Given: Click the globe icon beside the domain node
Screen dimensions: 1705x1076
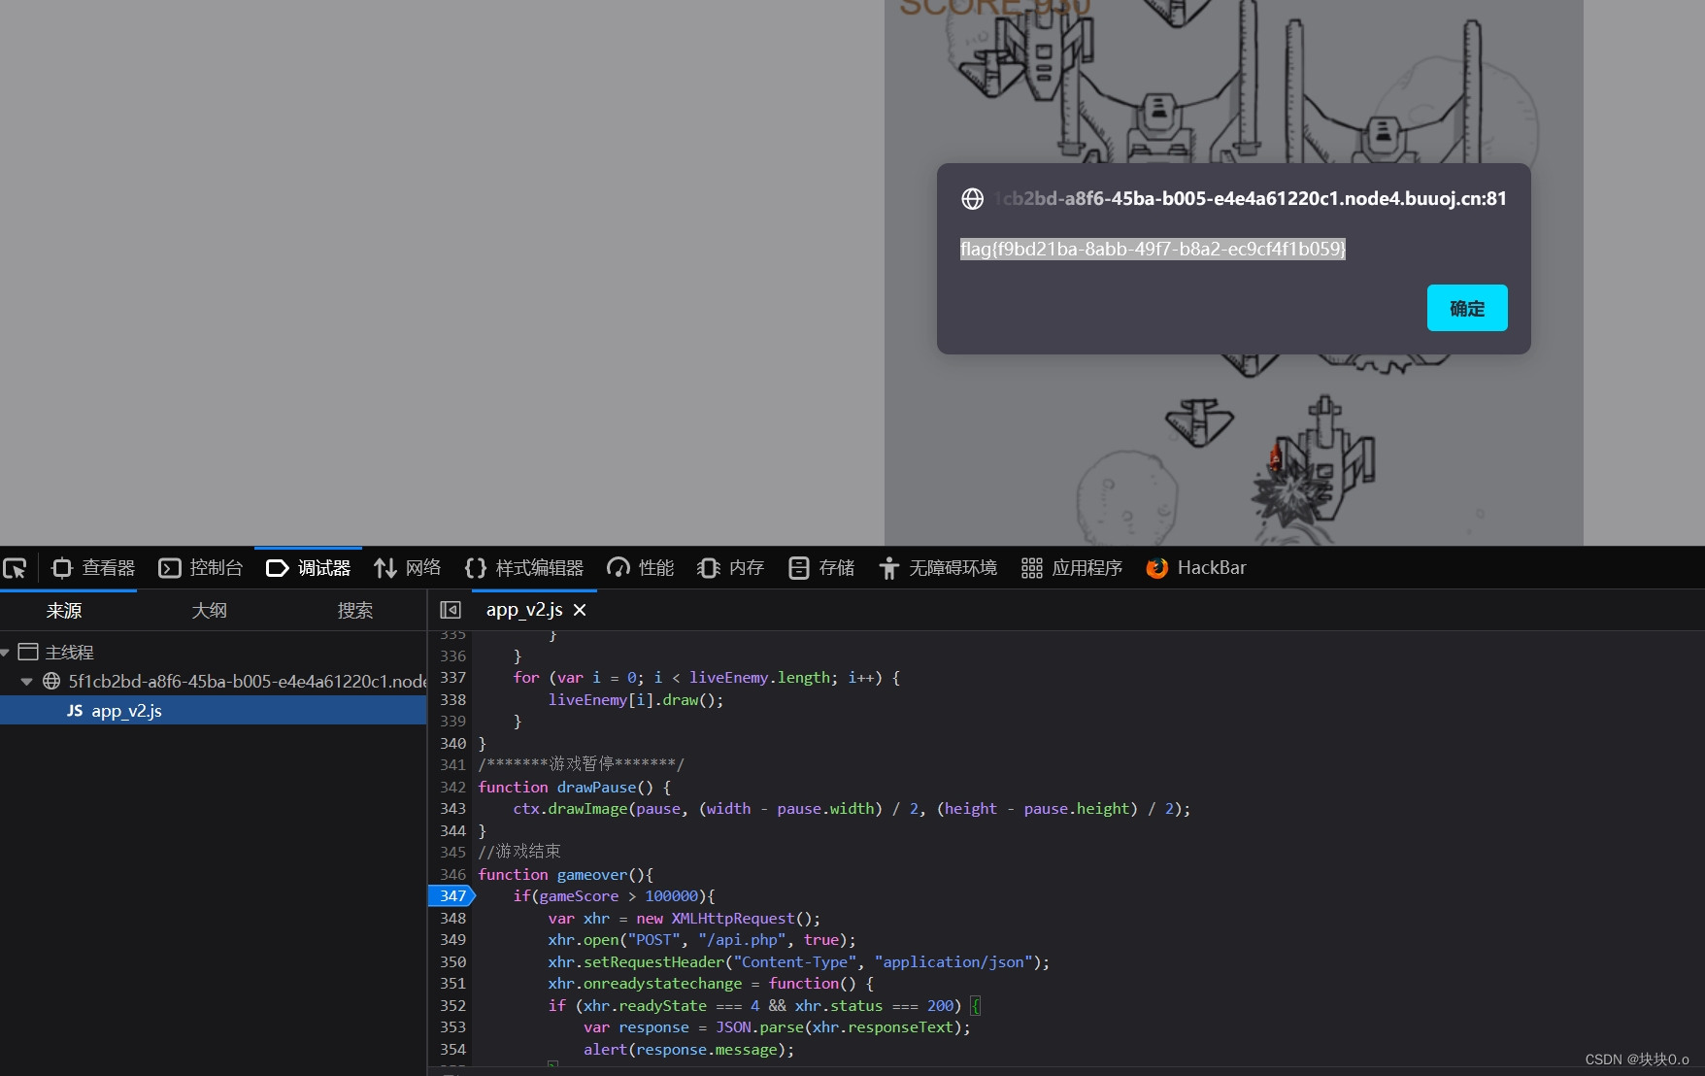Looking at the screenshot, I should [x=51, y=682].
